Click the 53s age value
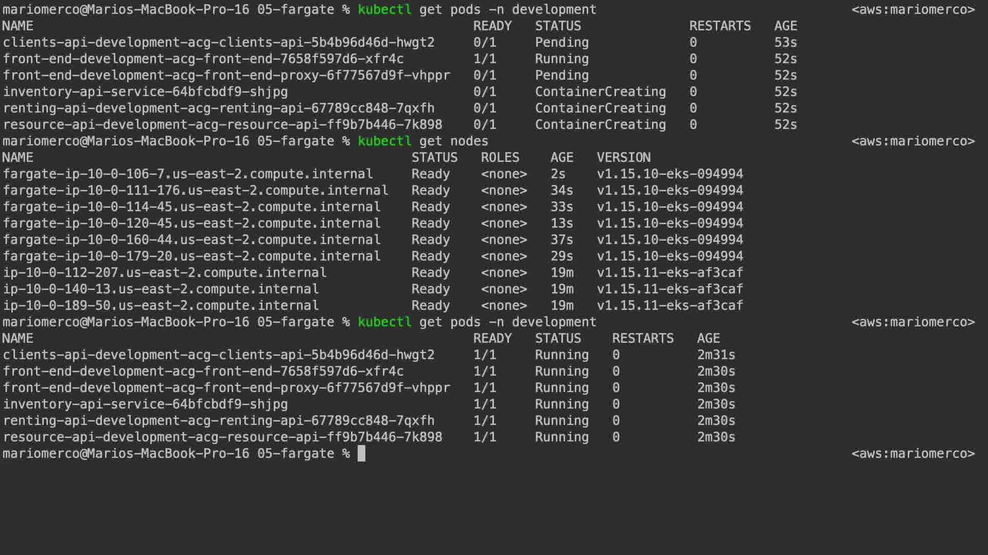Viewport: 988px width, 555px height. point(785,42)
